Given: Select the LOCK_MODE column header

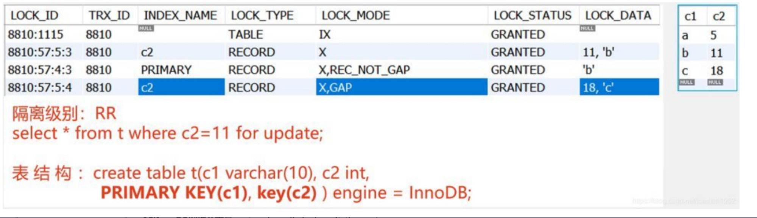Looking at the screenshot, I should click(x=355, y=16).
